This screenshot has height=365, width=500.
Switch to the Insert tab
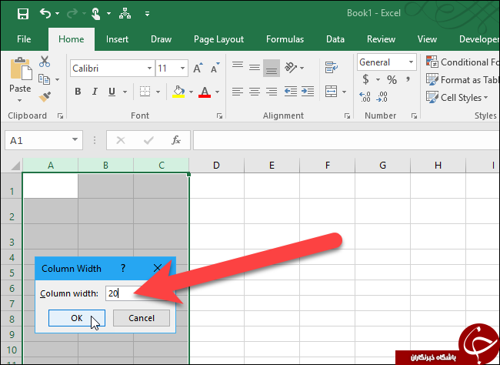(117, 39)
